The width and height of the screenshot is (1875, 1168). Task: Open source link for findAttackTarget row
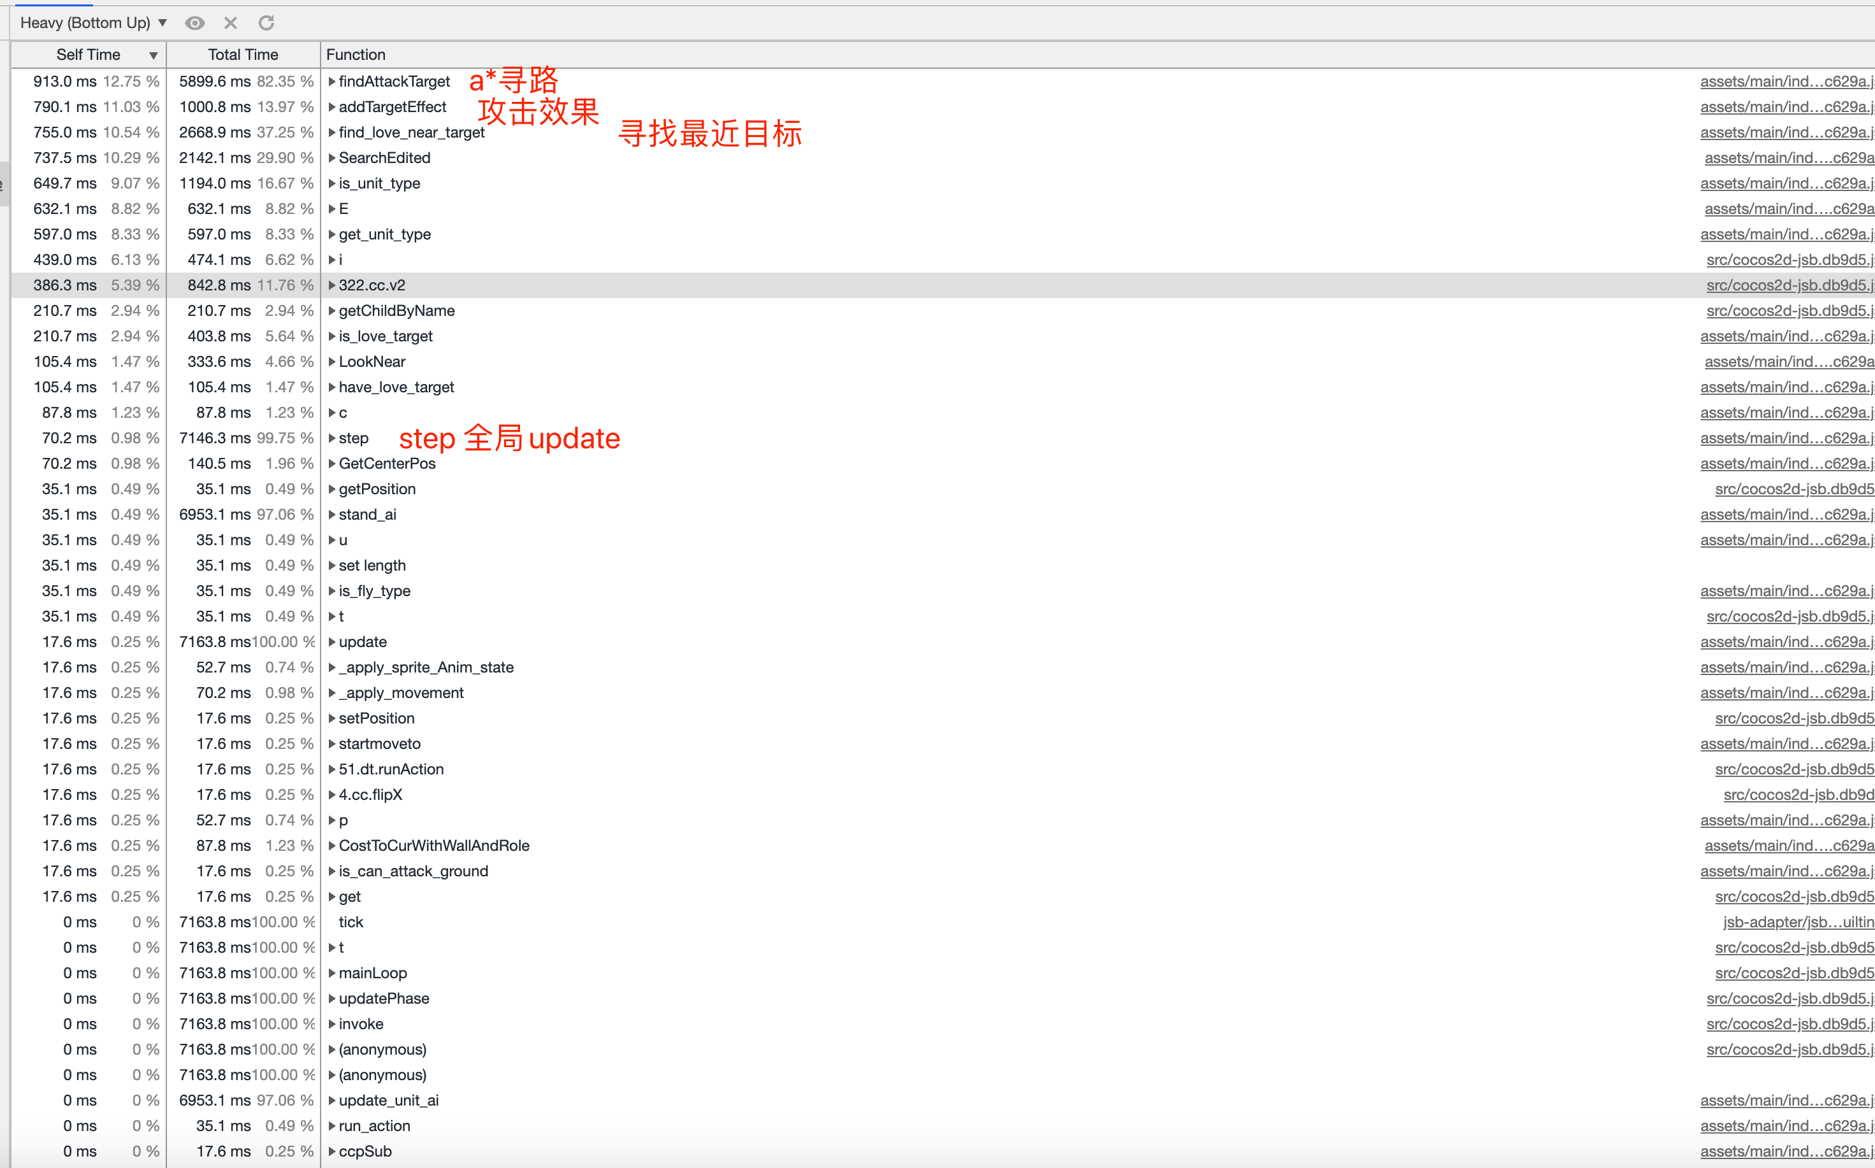(1786, 82)
